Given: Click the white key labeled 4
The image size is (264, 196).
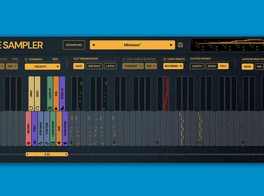Looking at the screenshot, I should click(x=157, y=128).
